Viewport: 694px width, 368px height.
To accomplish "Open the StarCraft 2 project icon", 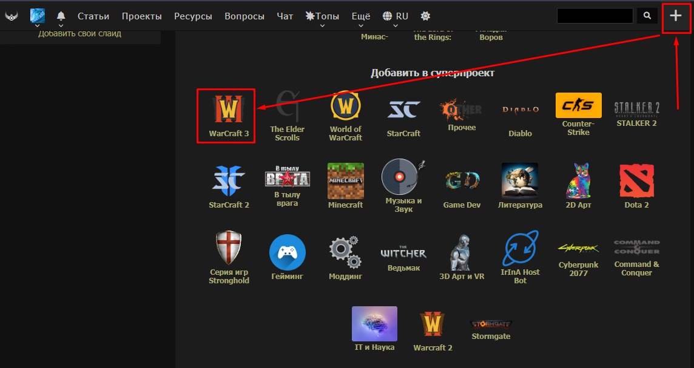I will (x=229, y=181).
